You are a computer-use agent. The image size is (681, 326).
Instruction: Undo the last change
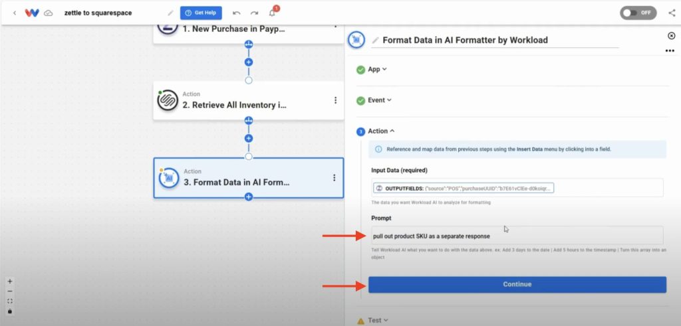pyautogui.click(x=237, y=13)
